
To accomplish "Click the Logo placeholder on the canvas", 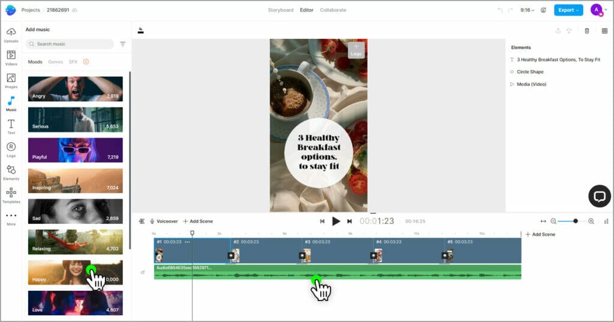I will 356,50.
